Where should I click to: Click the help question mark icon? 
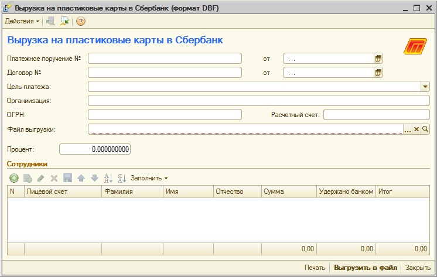(x=81, y=22)
